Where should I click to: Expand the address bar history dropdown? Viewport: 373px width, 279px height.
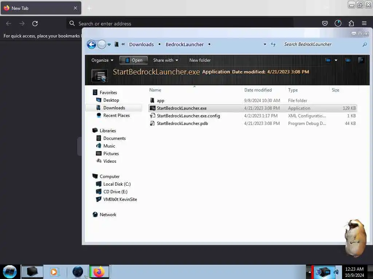click(x=265, y=44)
